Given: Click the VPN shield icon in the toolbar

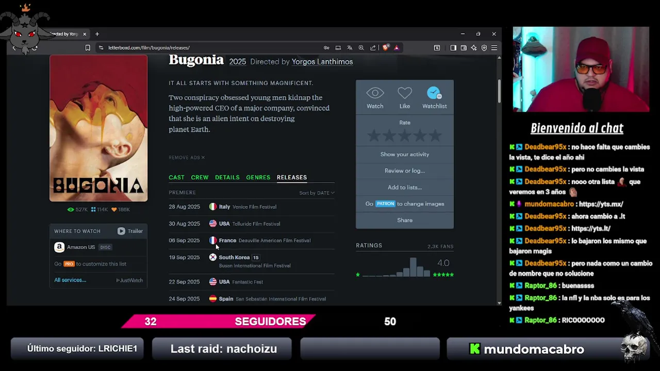Looking at the screenshot, I should [484, 48].
